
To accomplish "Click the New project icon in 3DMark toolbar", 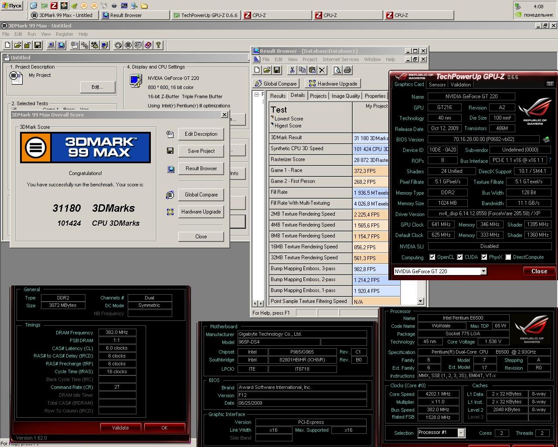I will click(7, 45).
